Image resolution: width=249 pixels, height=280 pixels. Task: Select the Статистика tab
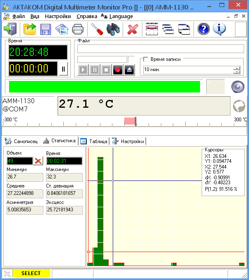pos(59,141)
